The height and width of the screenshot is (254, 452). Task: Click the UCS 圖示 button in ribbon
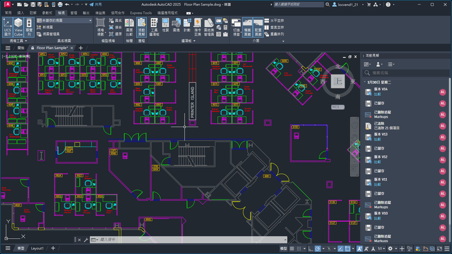[x=7, y=27]
